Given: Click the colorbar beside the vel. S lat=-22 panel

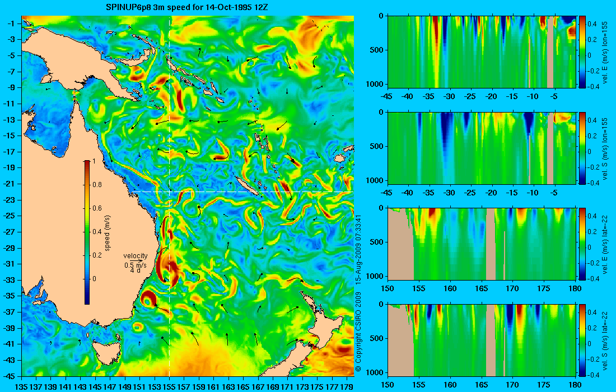Looking at the screenshot, I should (x=582, y=340).
